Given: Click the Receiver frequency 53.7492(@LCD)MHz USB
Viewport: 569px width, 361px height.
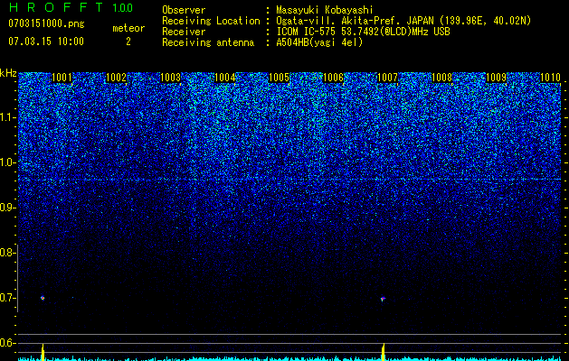Looking at the screenshot, I should click(395, 32).
